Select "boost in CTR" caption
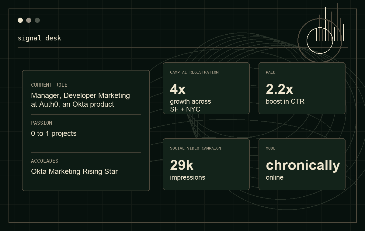Viewport: 365px width, 231px height. [285, 102]
